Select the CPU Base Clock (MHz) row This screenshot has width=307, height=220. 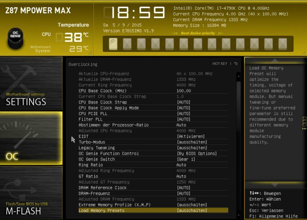click(x=153, y=91)
